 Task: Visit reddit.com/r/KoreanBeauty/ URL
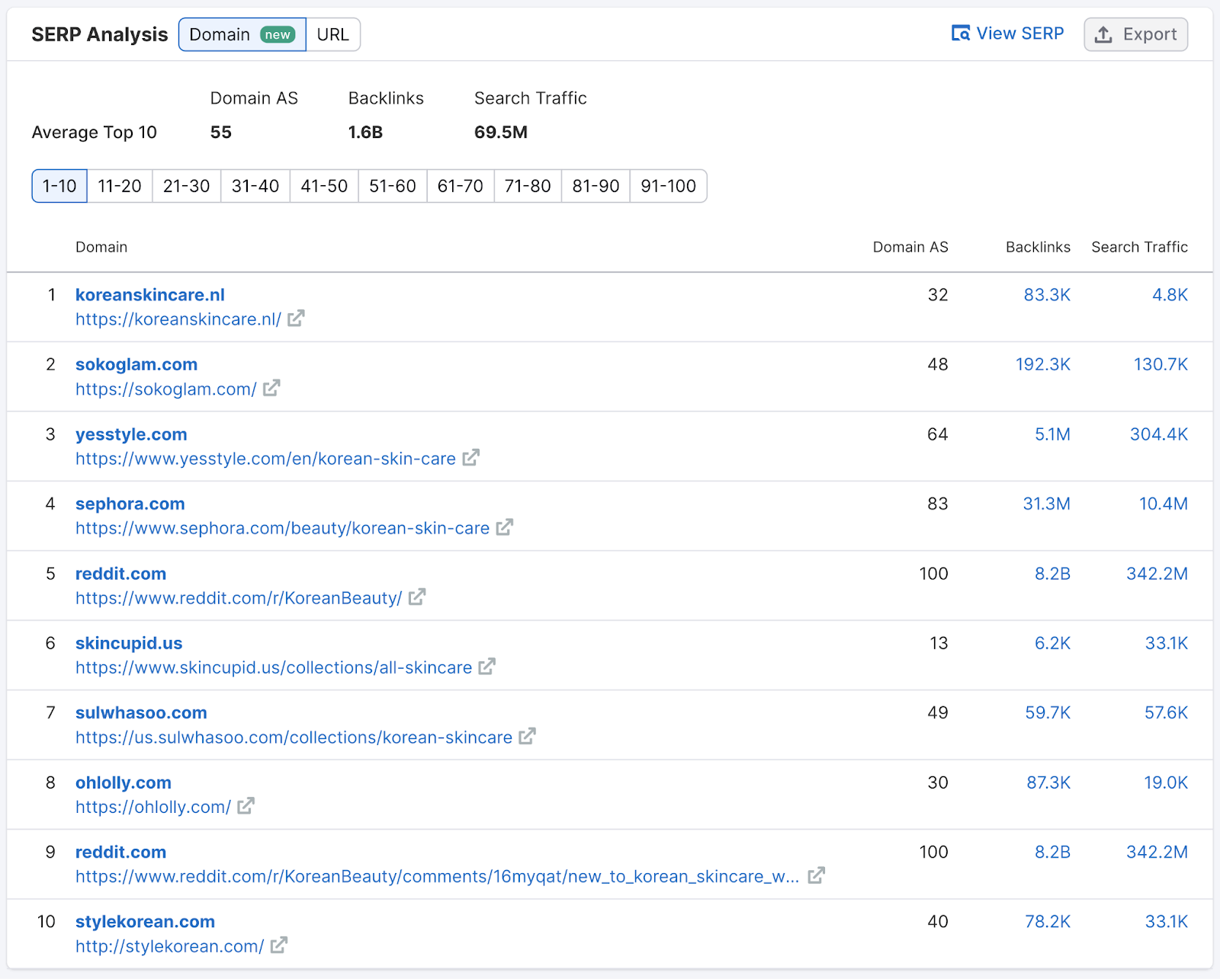click(x=239, y=598)
